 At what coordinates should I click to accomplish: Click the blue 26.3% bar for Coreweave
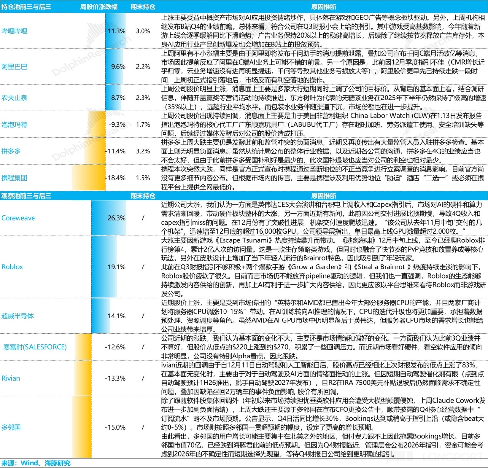point(108,218)
